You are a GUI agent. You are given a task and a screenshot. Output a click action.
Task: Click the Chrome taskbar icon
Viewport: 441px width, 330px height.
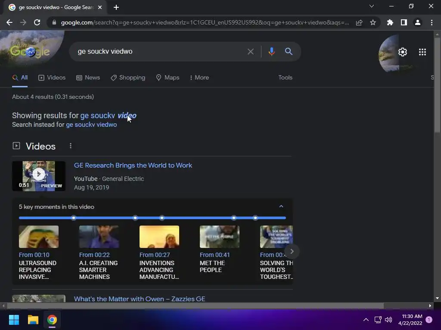coord(52,320)
